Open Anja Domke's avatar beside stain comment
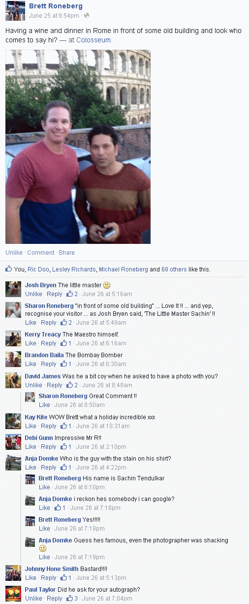This screenshot has width=249, height=604. coord(13,463)
